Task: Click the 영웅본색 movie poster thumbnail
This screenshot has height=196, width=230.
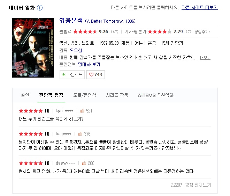Action: (33, 48)
